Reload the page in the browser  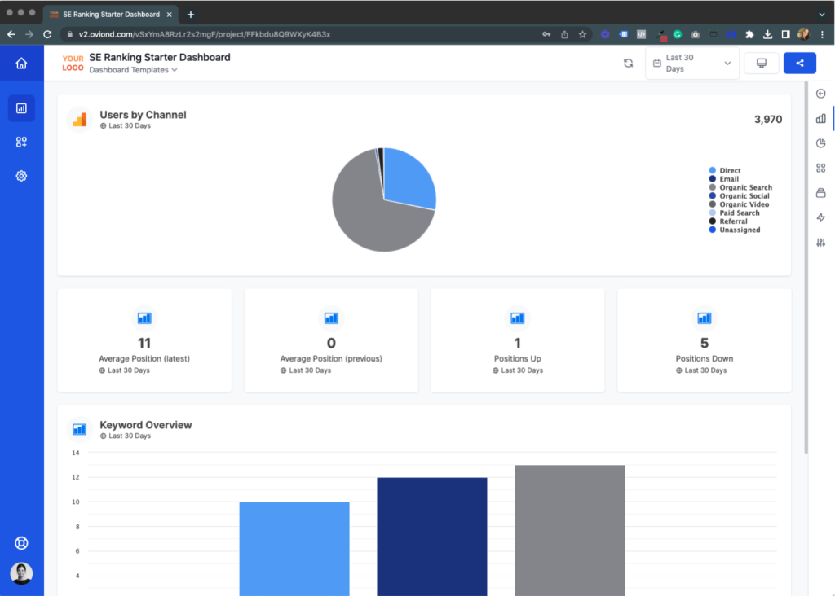pos(47,34)
